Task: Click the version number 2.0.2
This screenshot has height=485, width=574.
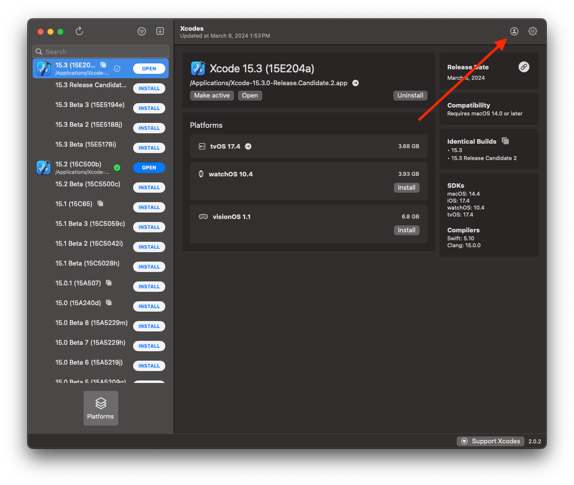Action: click(535, 441)
